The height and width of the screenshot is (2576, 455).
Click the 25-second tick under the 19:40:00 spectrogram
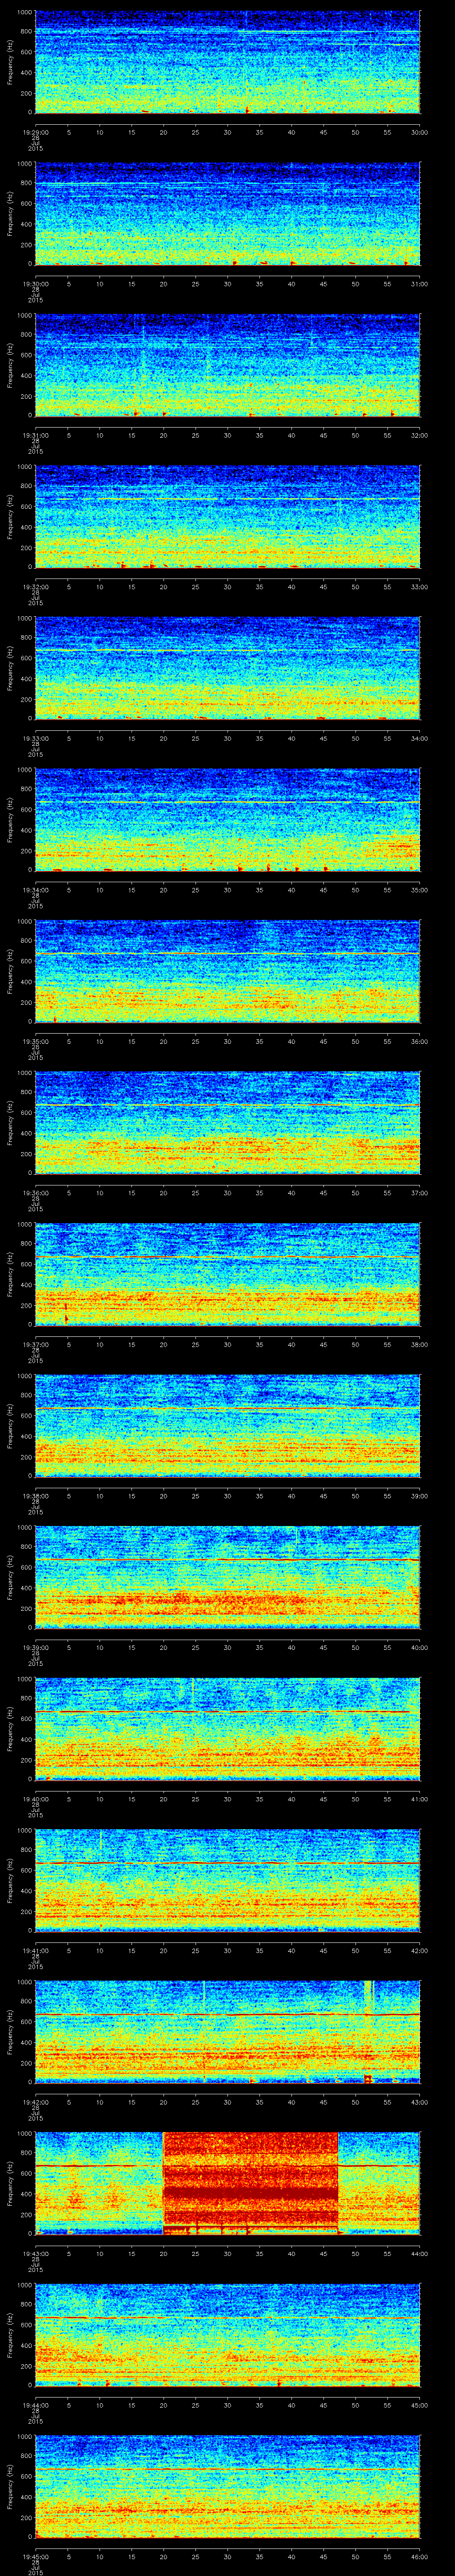(195, 1799)
